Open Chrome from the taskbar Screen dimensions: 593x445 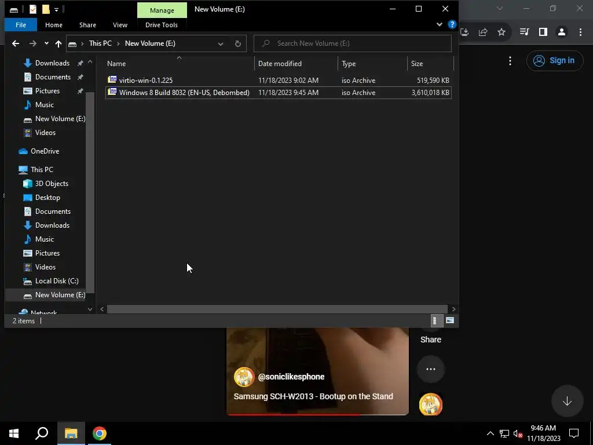pos(100,433)
